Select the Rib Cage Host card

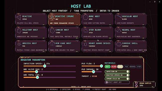64,46
